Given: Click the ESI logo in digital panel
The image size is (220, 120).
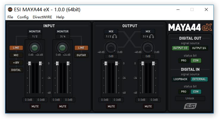Looking at the screenshot, I should click(x=190, y=106).
